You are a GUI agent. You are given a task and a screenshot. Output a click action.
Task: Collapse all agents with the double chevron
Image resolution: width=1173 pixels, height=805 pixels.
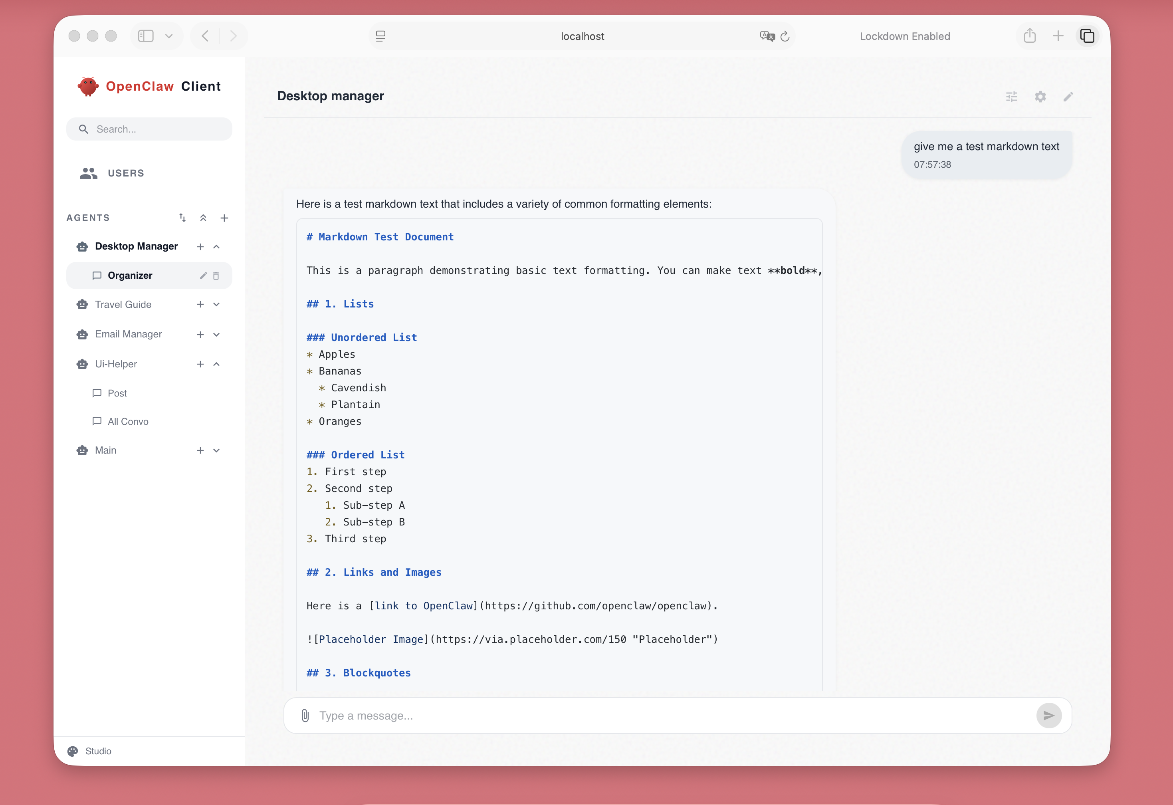pos(203,218)
